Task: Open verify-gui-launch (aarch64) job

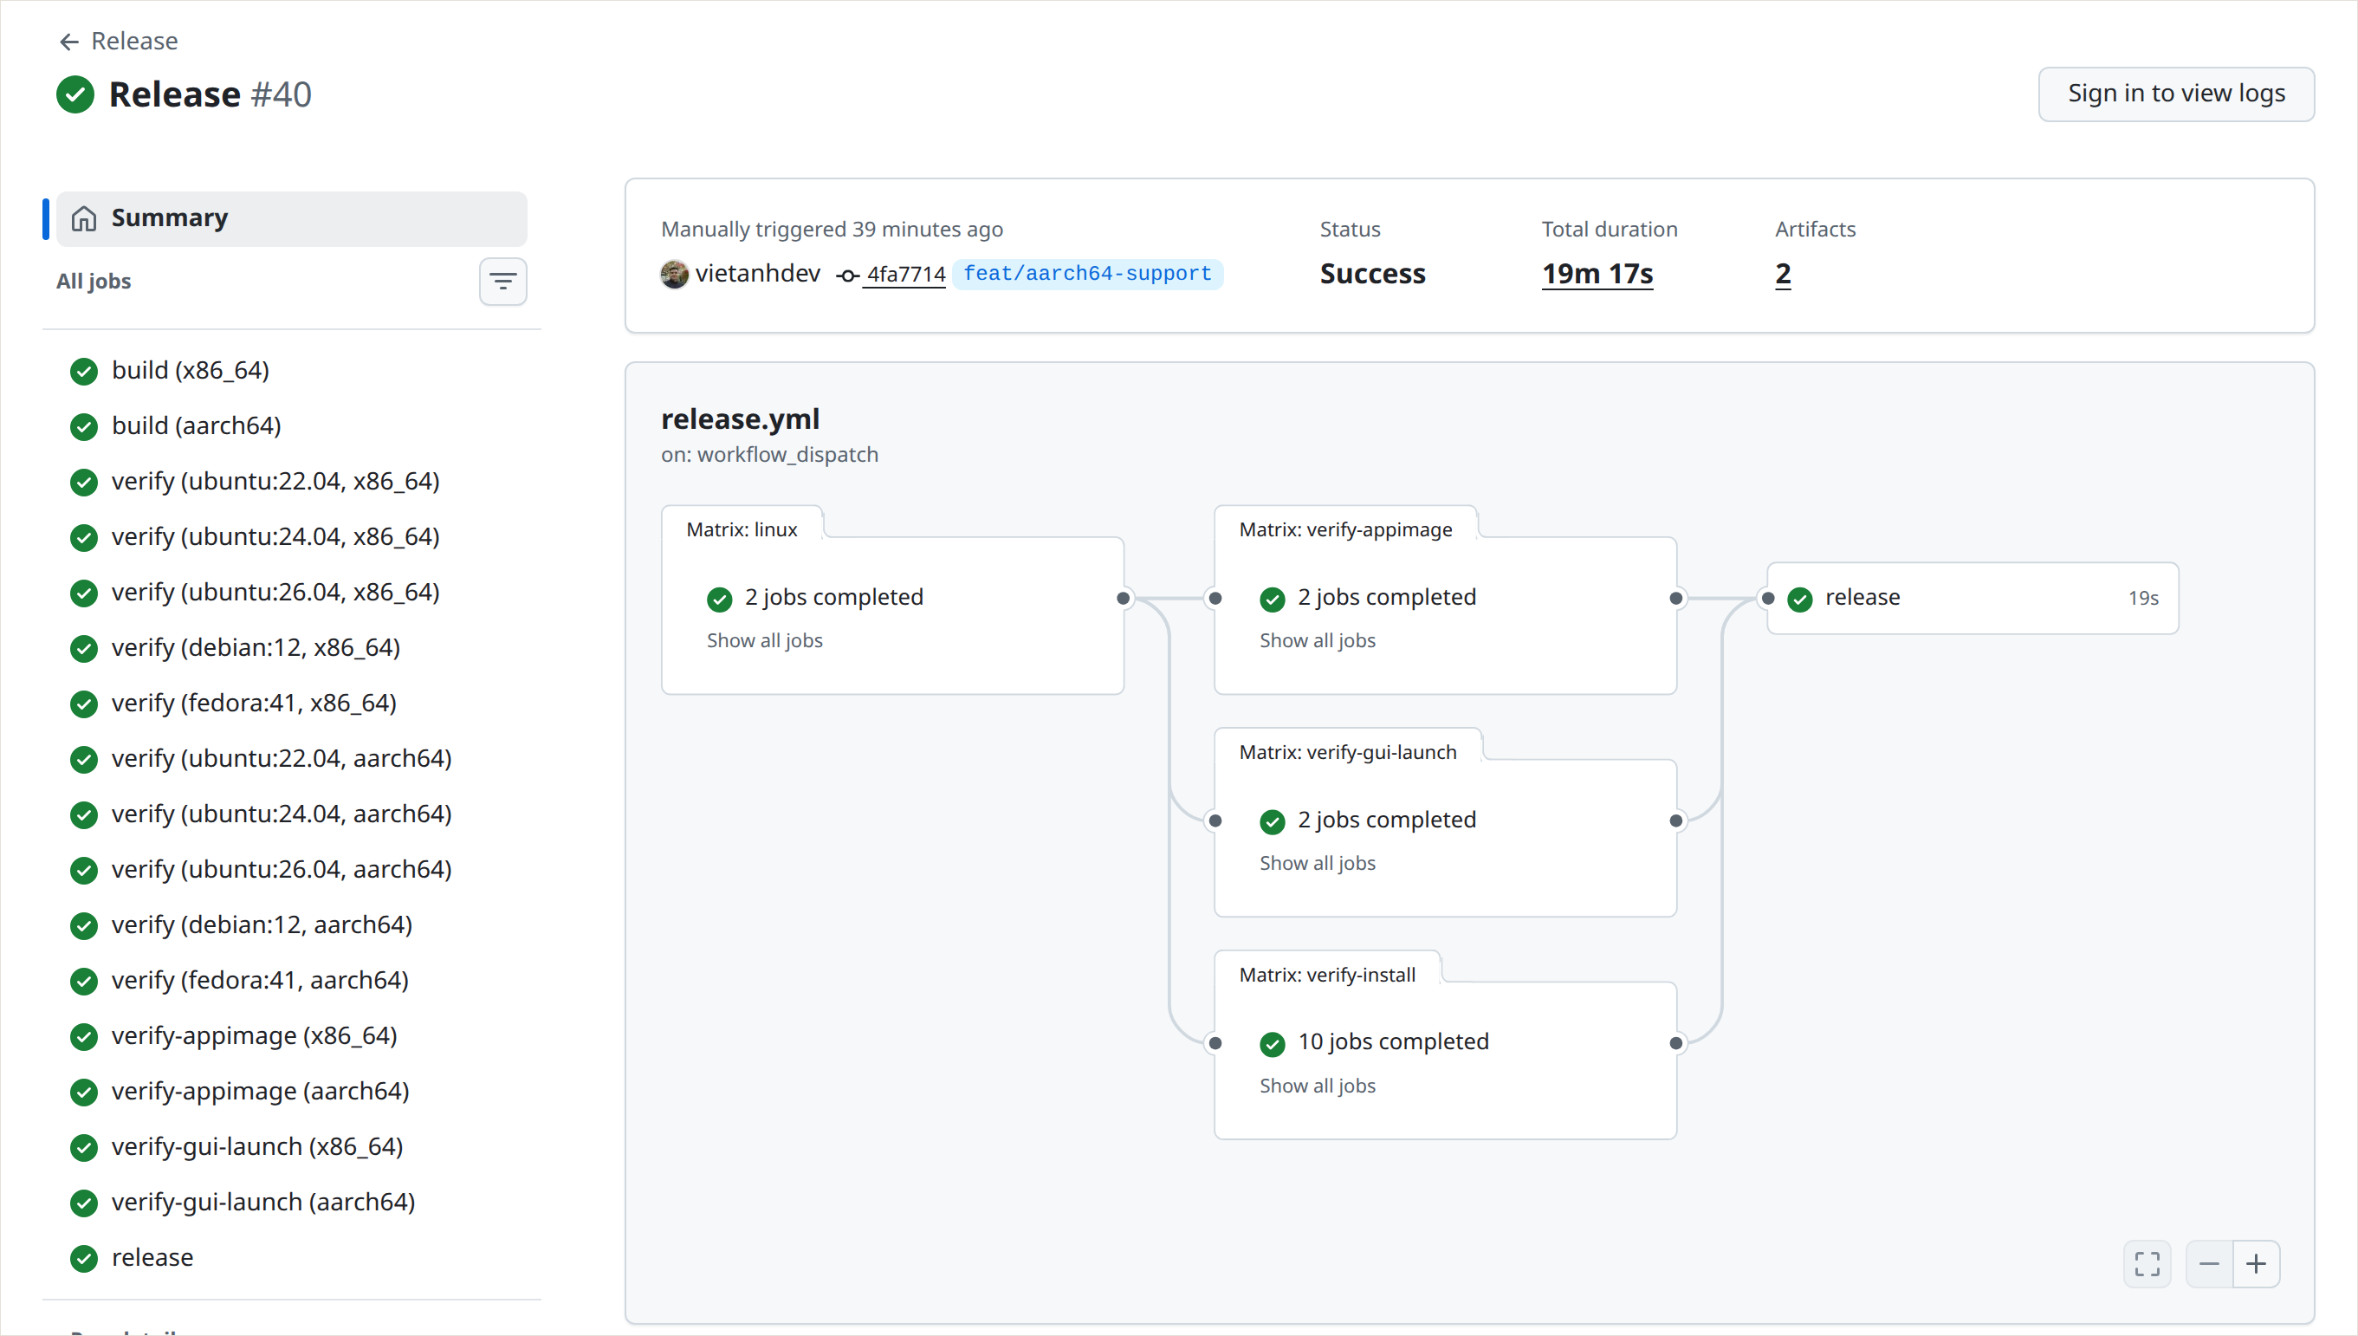Action: pyautogui.click(x=292, y=1202)
